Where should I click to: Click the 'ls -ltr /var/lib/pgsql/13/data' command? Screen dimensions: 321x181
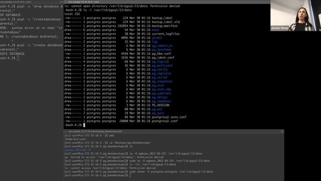pos(152,164)
